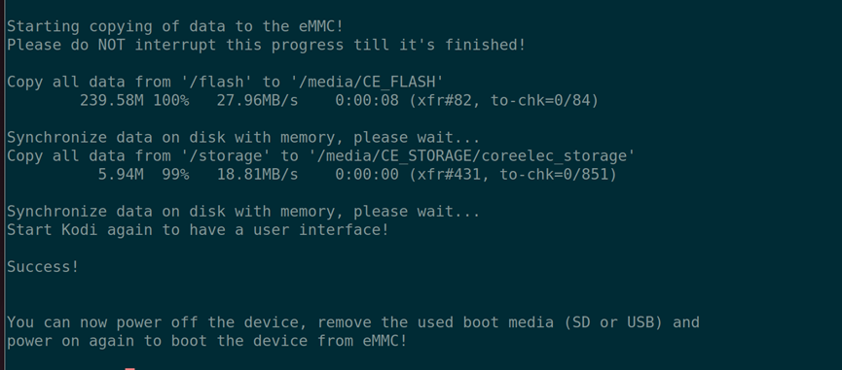Click the '18.81MB/s' transfer speed value

(x=257, y=175)
